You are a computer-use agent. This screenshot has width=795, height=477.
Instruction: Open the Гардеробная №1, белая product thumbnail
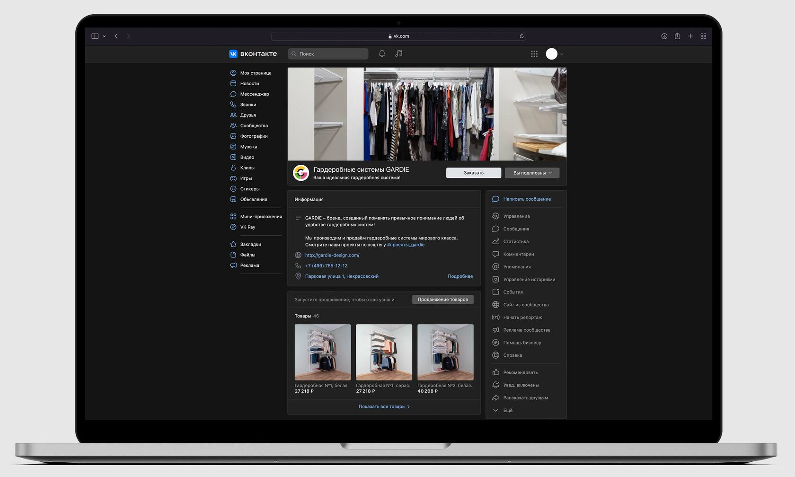coord(323,352)
